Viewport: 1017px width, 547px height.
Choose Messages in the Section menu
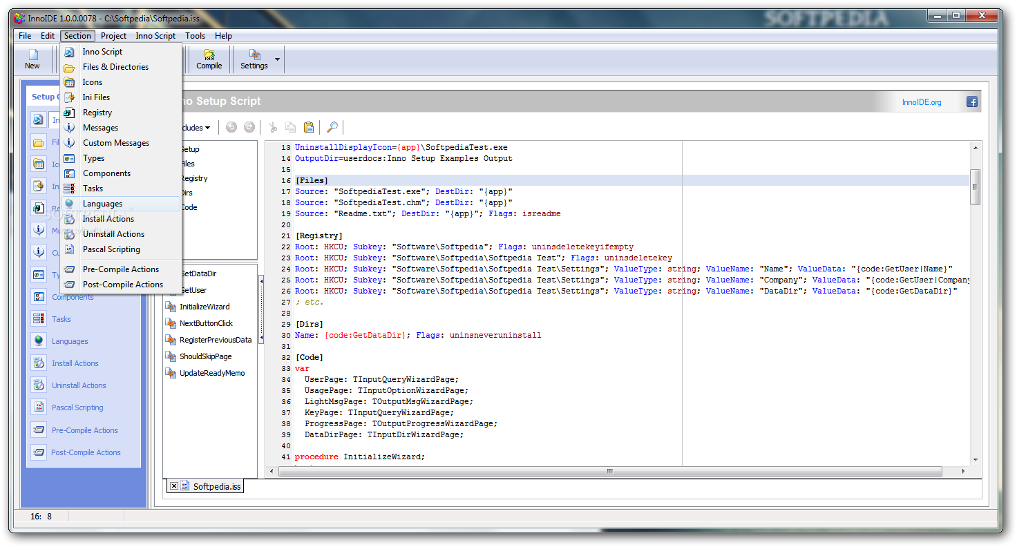[122, 128]
